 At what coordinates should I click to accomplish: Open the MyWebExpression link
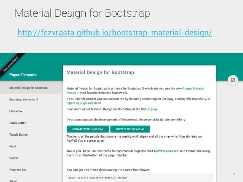166,151
